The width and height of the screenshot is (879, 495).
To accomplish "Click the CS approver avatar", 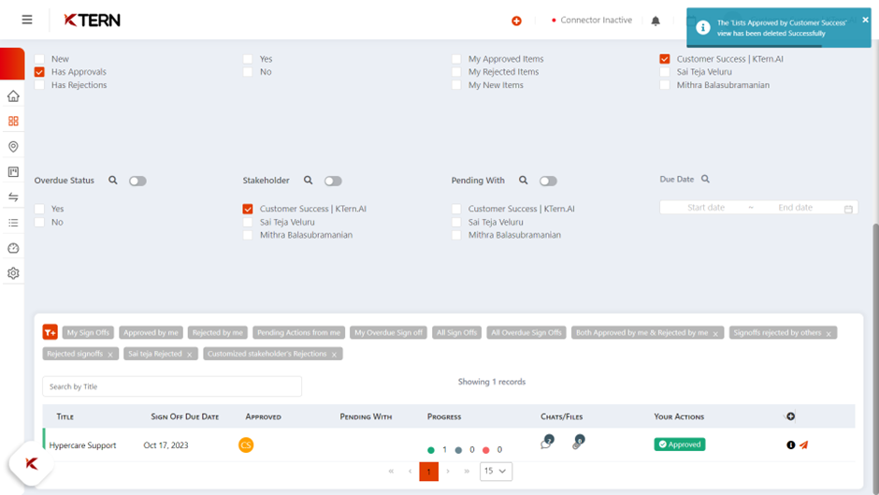I will point(246,445).
